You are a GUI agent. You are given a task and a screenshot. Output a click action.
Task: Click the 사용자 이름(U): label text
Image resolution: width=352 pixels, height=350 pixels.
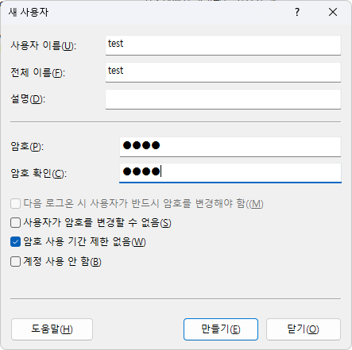(x=44, y=46)
